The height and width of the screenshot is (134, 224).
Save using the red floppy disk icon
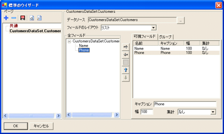tap(23, 18)
